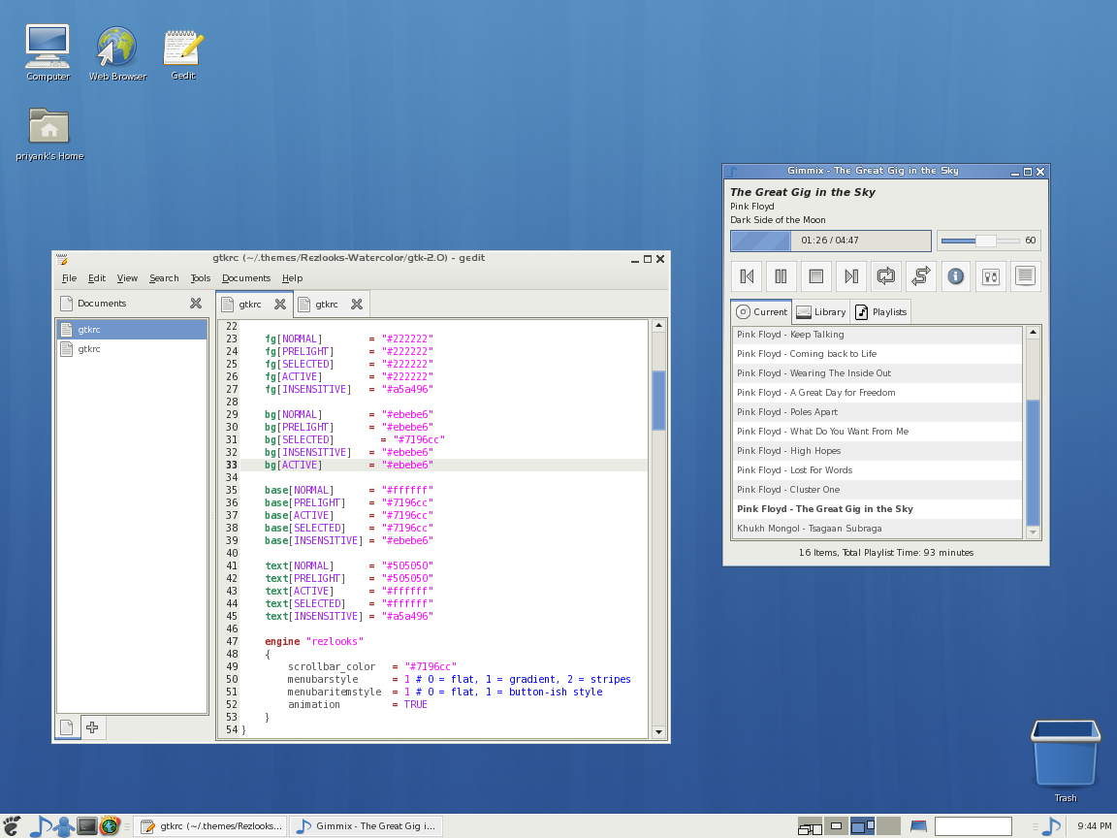The image size is (1117, 838).
Task: Open GNOME foot main menu
Action: click(12, 826)
